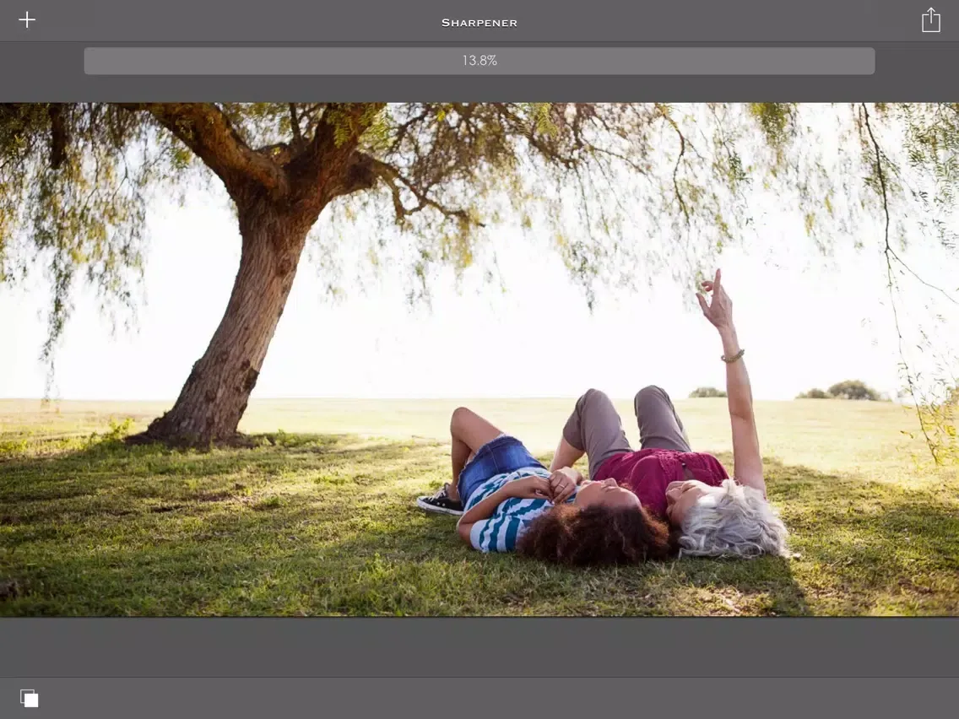Open the share/export icon
The image size is (959, 719).
pyautogui.click(x=930, y=19)
